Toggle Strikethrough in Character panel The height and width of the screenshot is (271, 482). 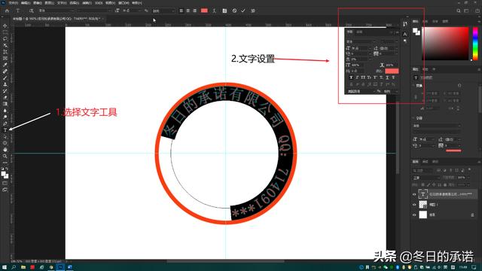(x=393, y=78)
